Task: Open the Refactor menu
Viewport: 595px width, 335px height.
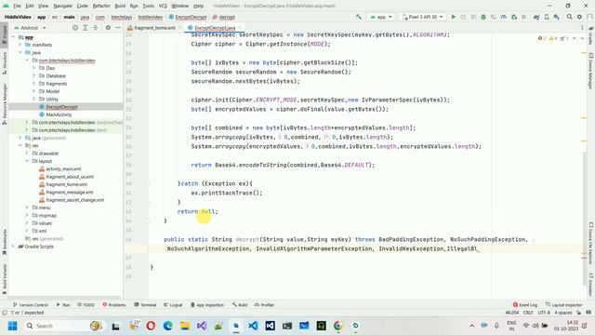Action: 101,6
